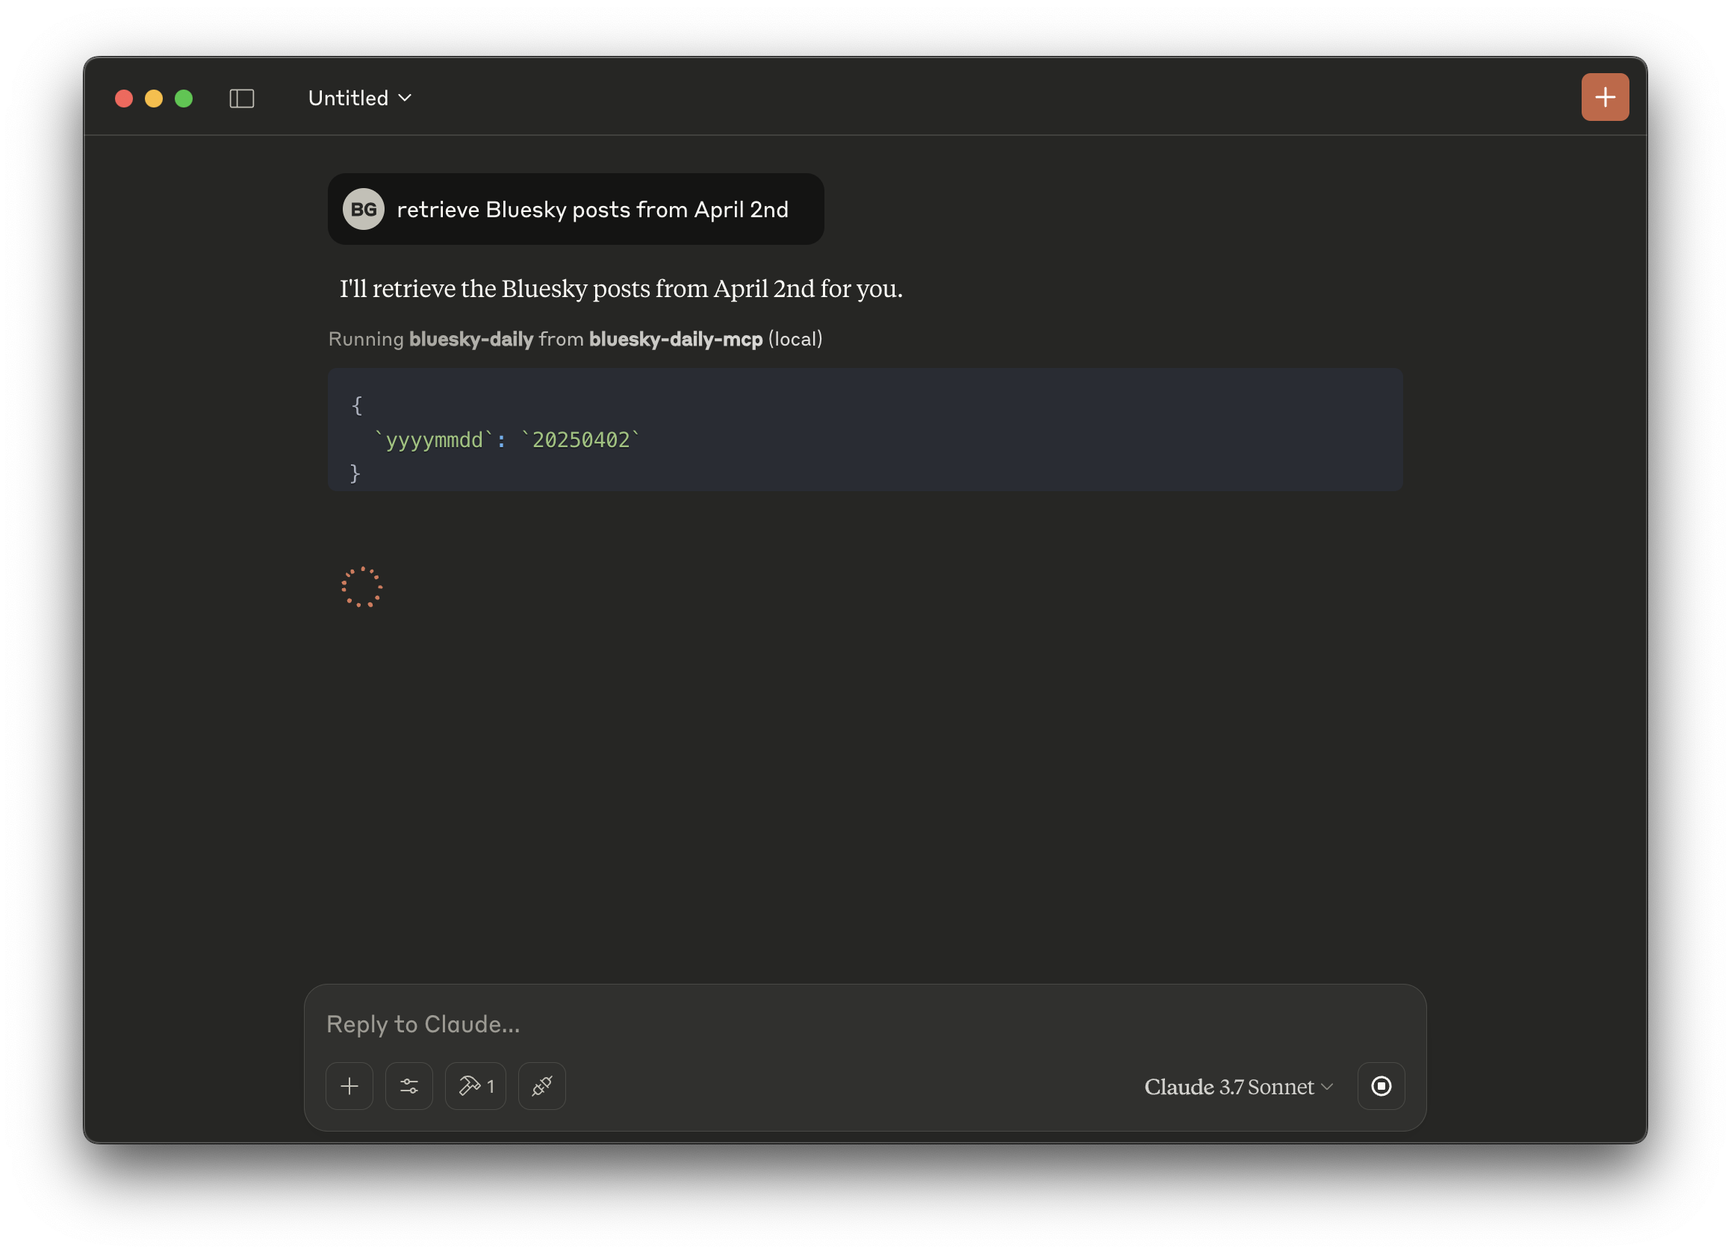Maximize the window with the green button
Viewport: 1731px width, 1254px height.
coord(184,99)
